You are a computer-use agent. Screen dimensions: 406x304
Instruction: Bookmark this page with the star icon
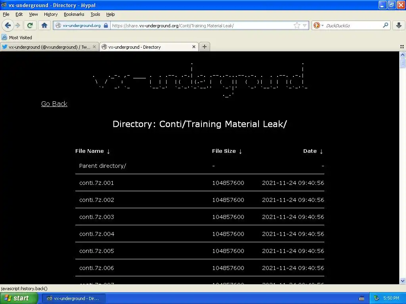[x=297, y=25]
